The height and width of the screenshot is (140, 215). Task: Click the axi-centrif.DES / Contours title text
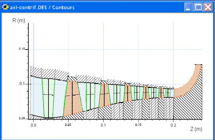[x=42, y=7]
